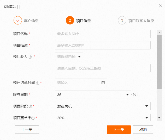
Task: Go back to the 客户信息 step label
Action: 31,21
